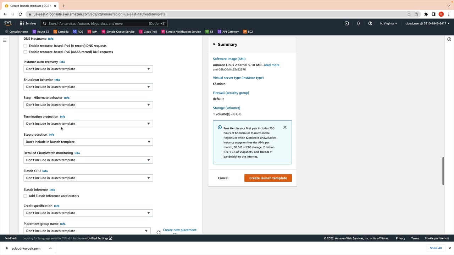Reload the browser page
454x255 pixels.
(x=20, y=14)
